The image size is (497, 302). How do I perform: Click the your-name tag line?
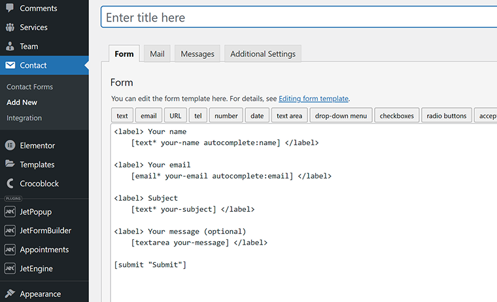225,143
